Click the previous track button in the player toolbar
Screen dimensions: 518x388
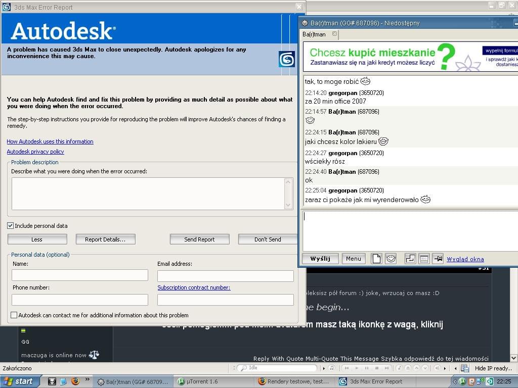point(347,368)
